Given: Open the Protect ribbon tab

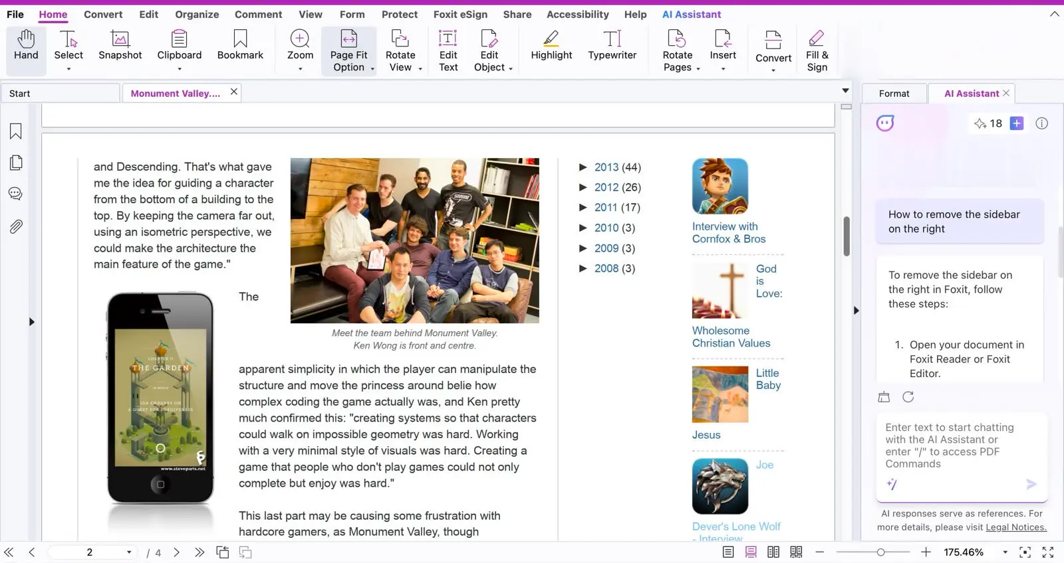Looking at the screenshot, I should (x=400, y=14).
